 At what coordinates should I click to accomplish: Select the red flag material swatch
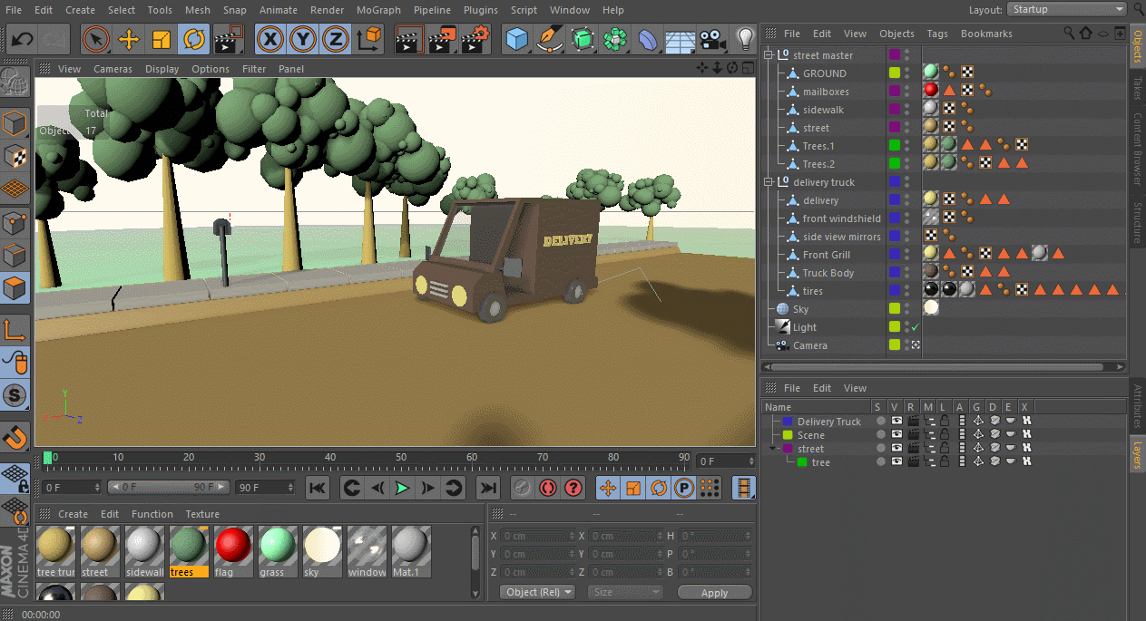(233, 546)
